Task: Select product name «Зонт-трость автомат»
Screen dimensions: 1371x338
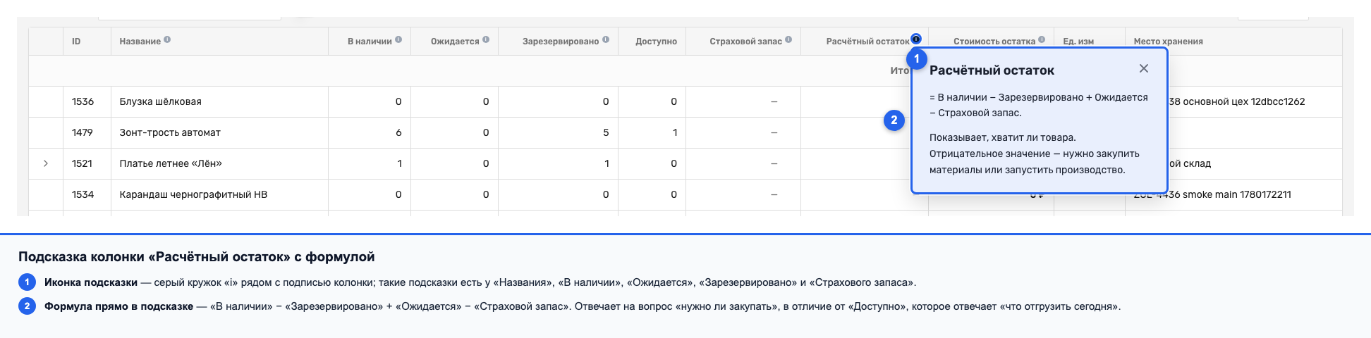Action: click(170, 132)
